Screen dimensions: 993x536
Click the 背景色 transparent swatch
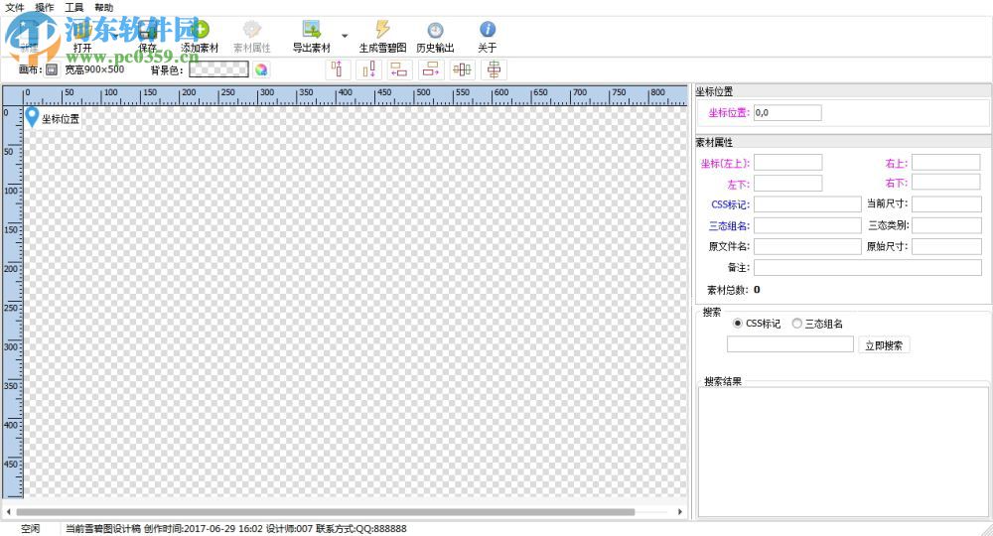218,68
